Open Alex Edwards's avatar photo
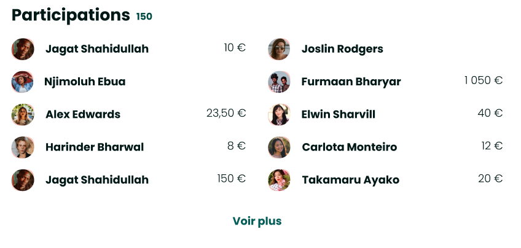This screenshot has height=248, width=521. 22,114
